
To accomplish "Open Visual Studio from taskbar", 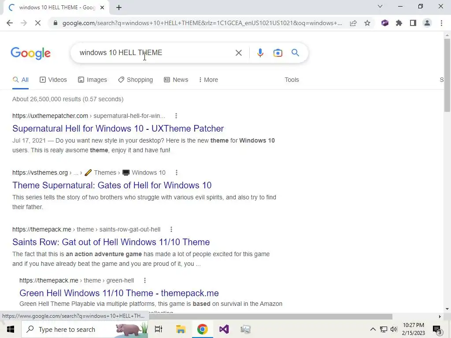I will [224, 329].
